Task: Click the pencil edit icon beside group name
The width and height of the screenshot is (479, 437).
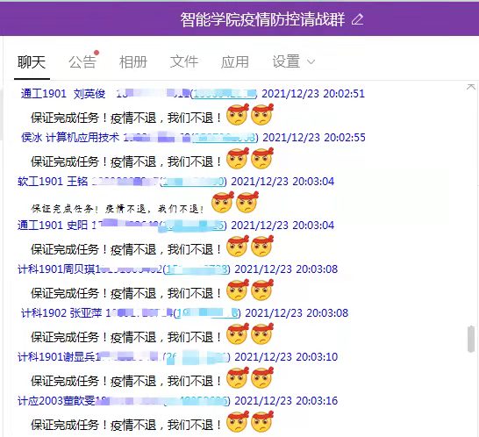Action: [x=357, y=19]
